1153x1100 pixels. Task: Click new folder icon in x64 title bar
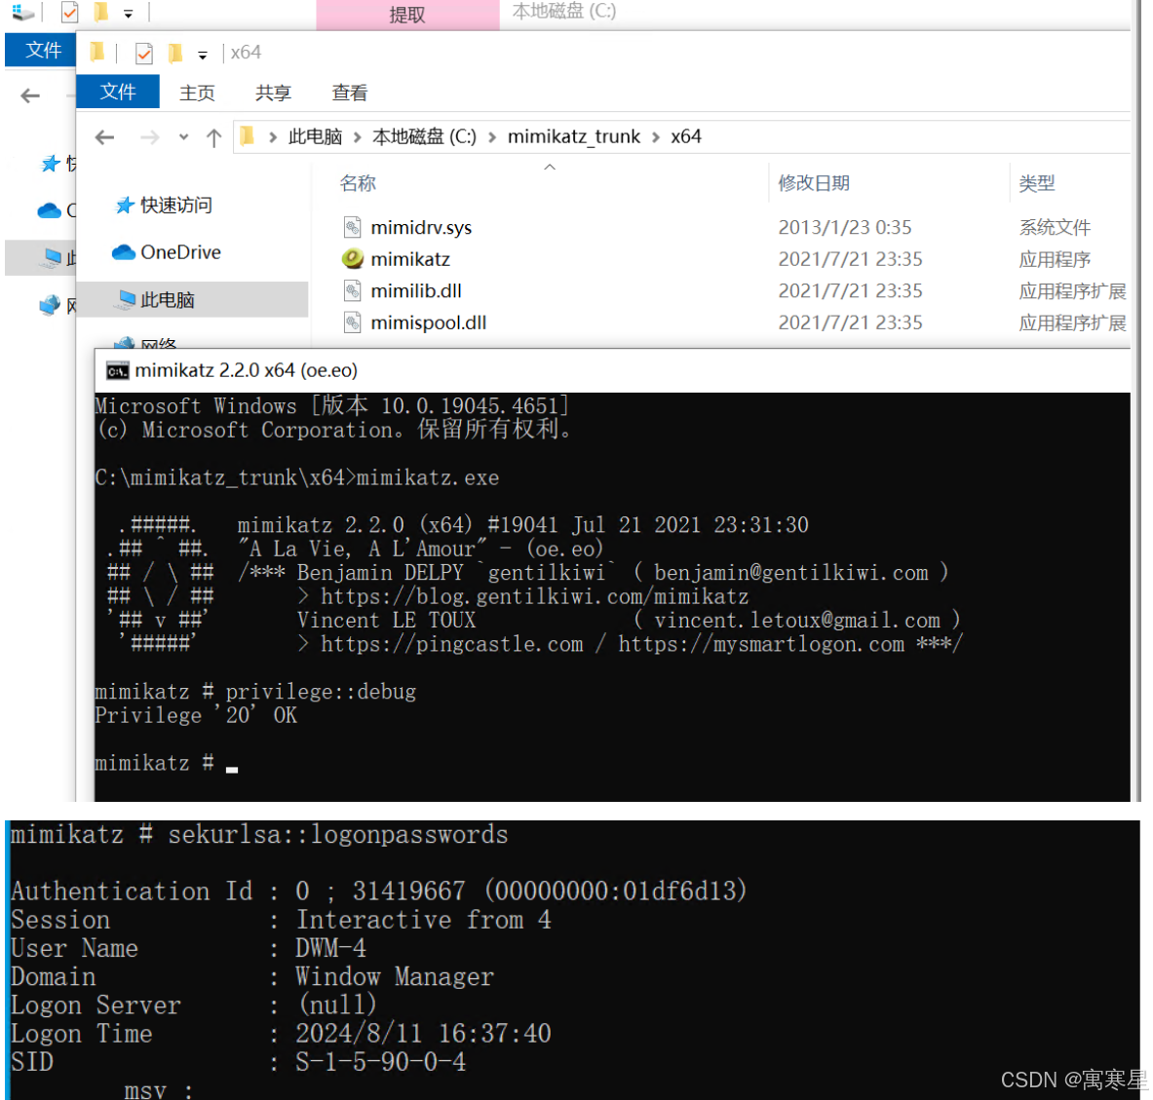175,53
